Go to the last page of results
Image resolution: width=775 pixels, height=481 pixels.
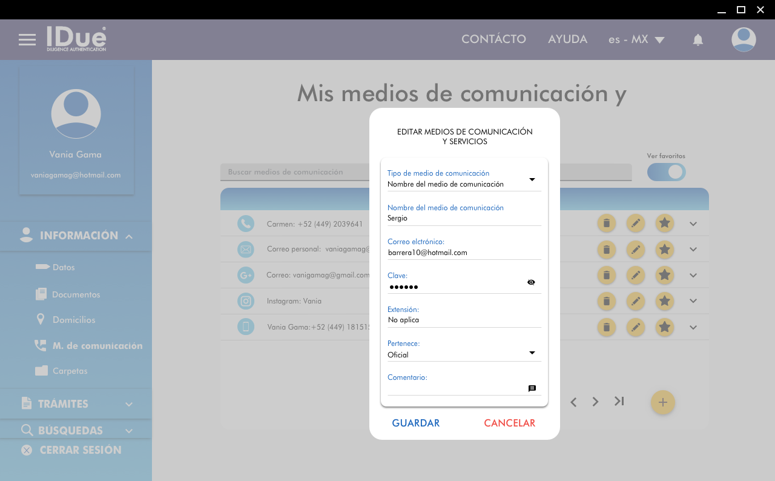(x=619, y=401)
